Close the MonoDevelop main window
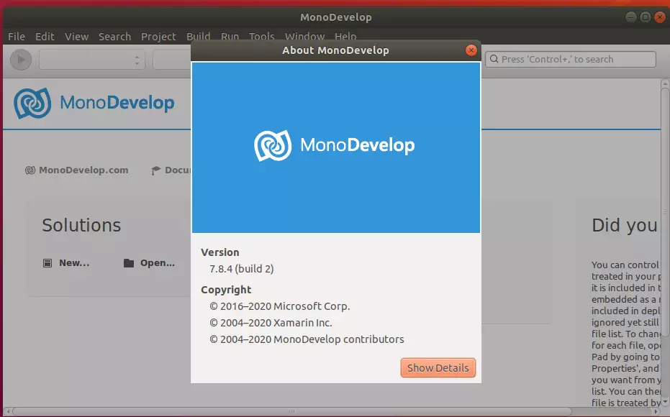Screen dimensions: 670x417 click(660, 17)
